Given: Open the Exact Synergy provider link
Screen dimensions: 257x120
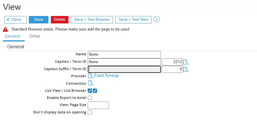Looking at the screenshot, I should 107,76.
